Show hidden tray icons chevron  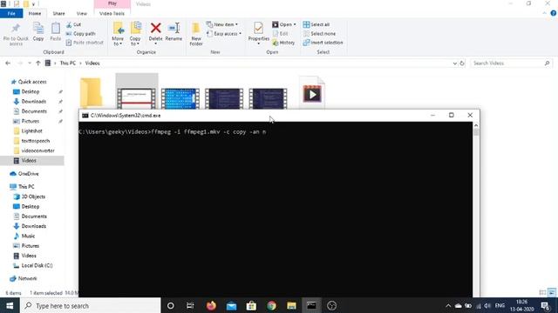tap(448, 305)
